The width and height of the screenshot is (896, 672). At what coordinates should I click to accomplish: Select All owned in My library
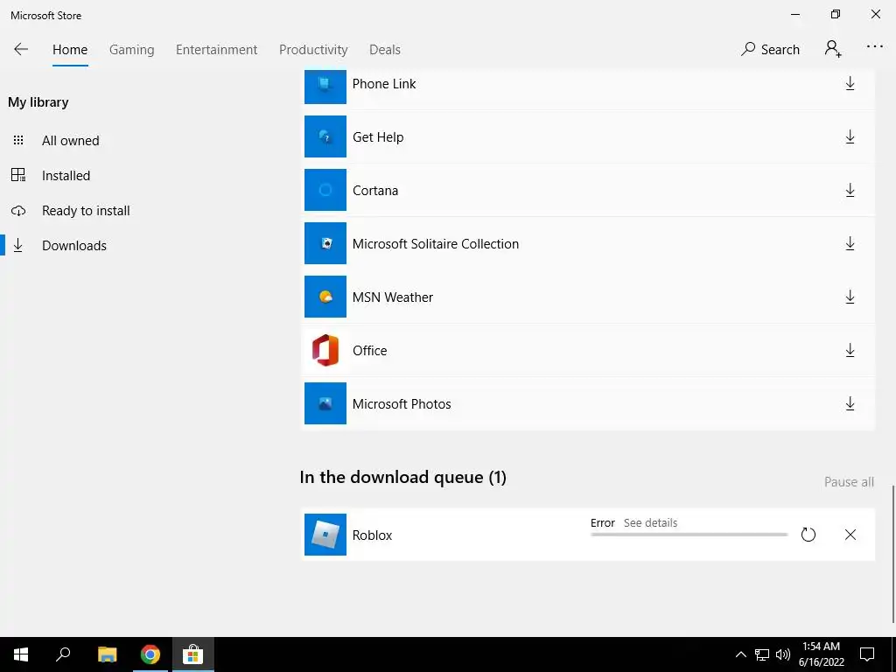(x=70, y=141)
